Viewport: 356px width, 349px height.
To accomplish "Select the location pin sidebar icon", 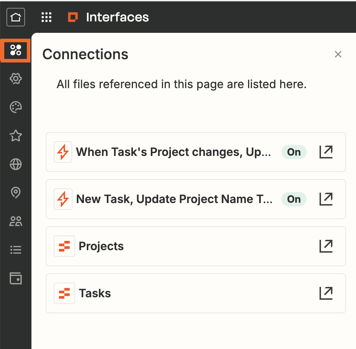I will pos(16,193).
